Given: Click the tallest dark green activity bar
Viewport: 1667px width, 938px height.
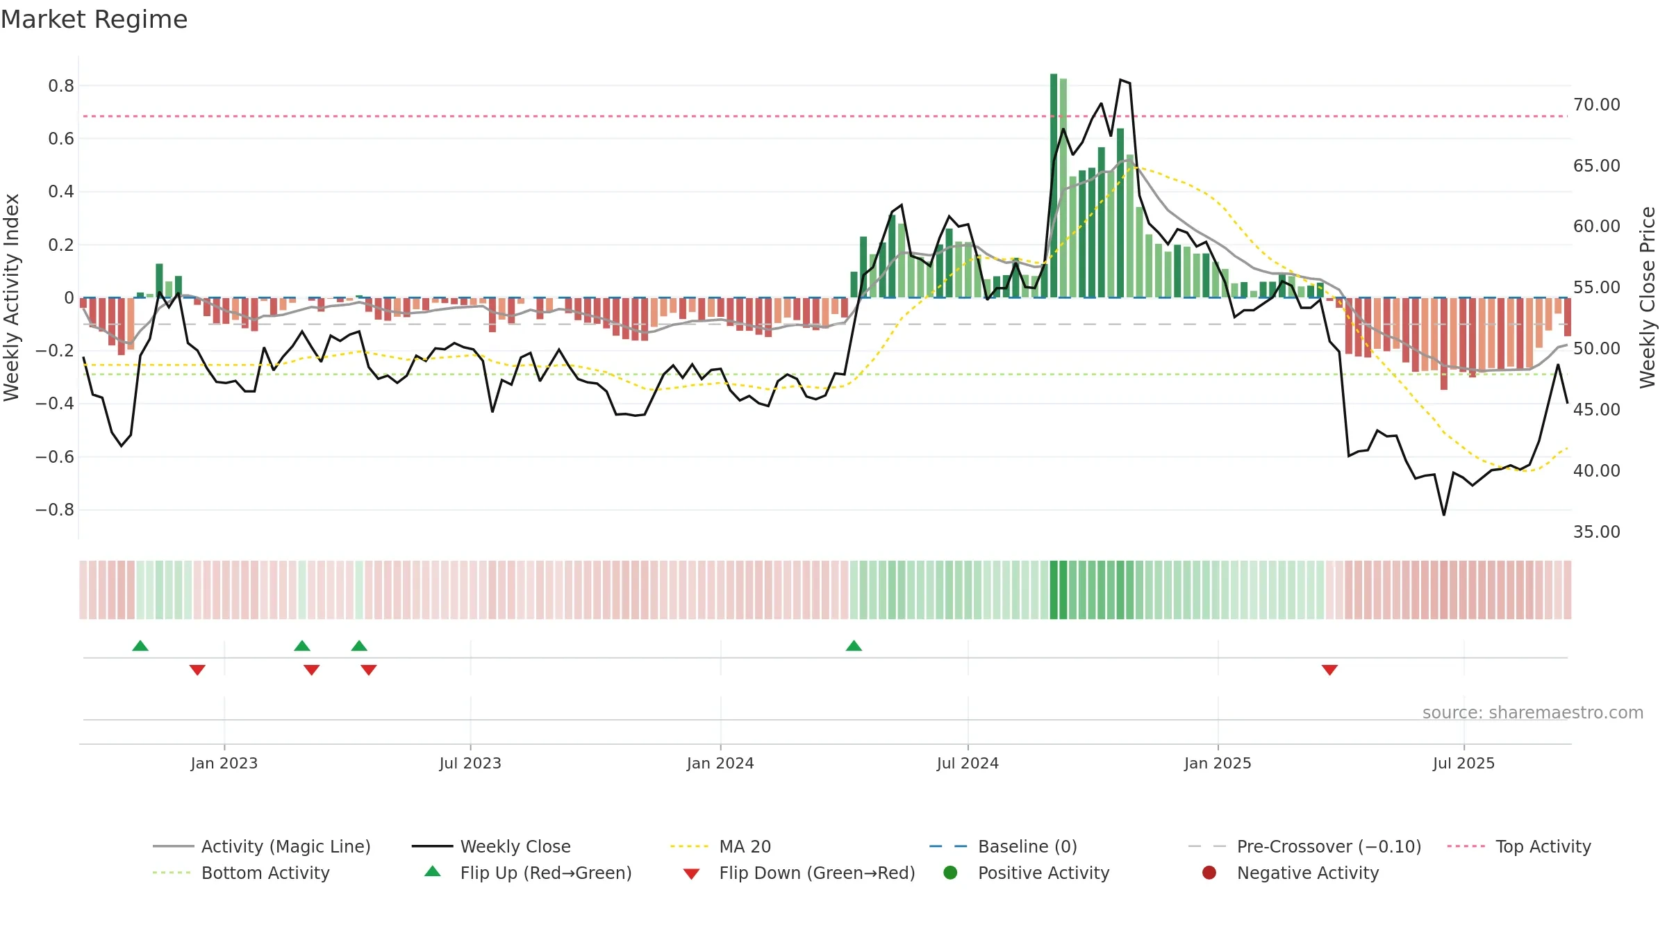Looking at the screenshot, I should (x=1054, y=186).
